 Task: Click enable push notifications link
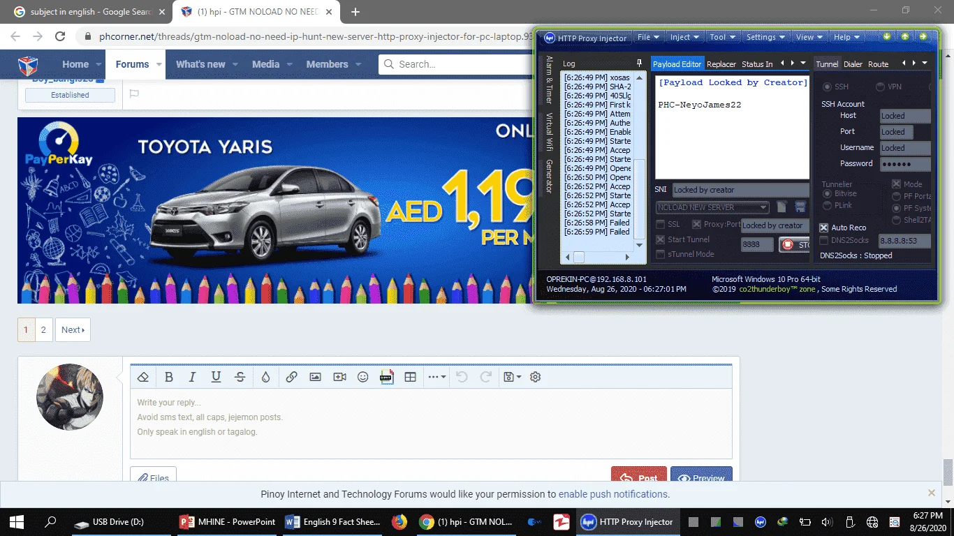point(612,494)
